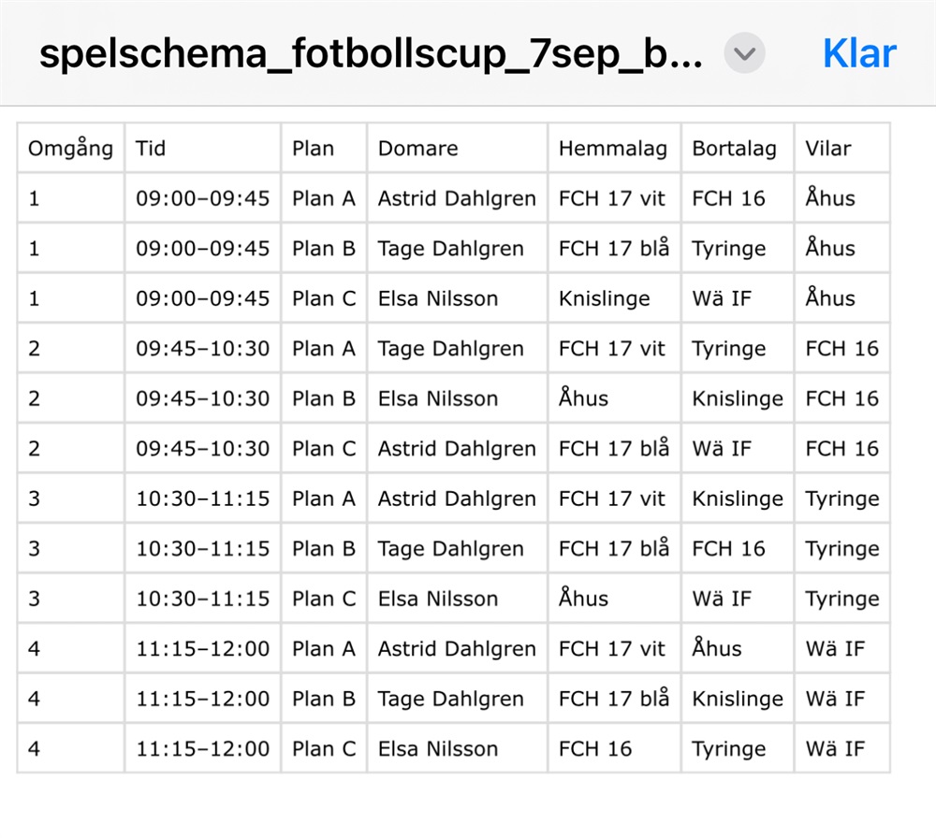The width and height of the screenshot is (936, 838).
Task: Tap the Bortalag column header
Action: point(734,149)
